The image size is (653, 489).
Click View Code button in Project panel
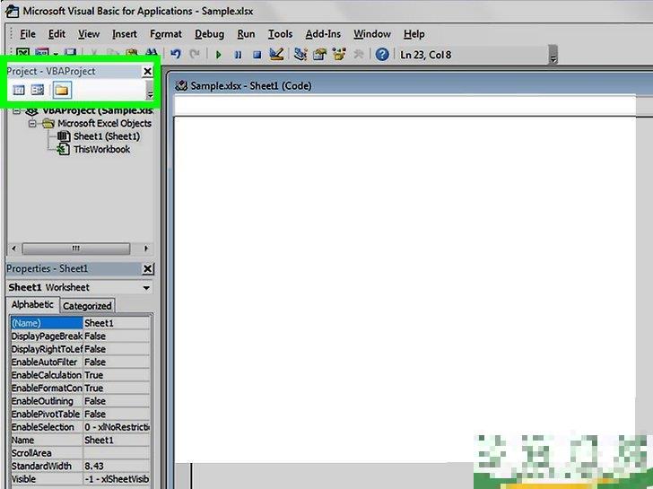[19, 90]
